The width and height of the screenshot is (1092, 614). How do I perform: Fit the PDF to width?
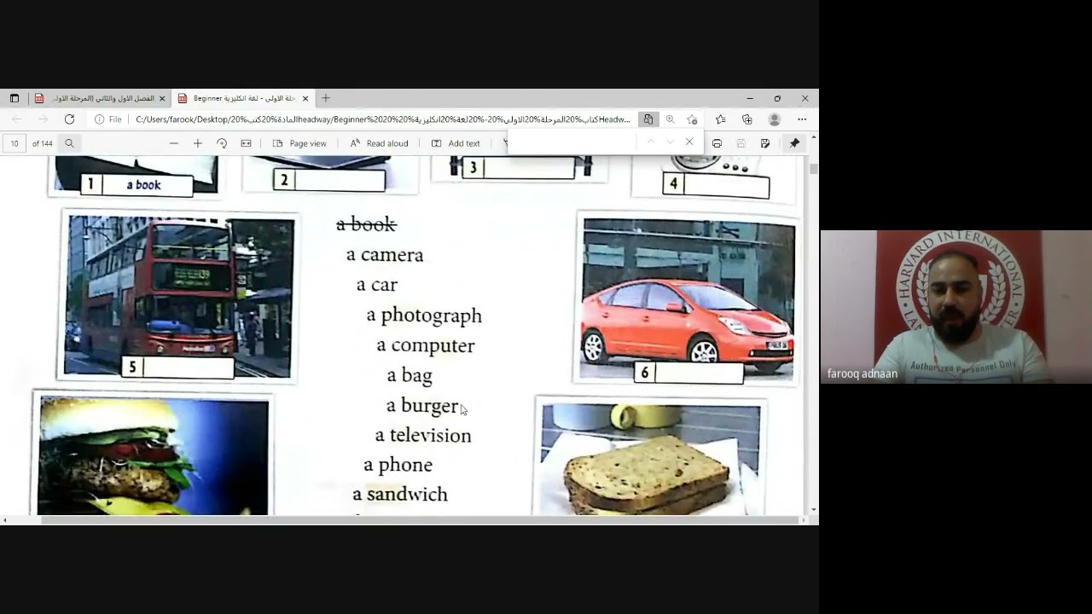click(246, 143)
